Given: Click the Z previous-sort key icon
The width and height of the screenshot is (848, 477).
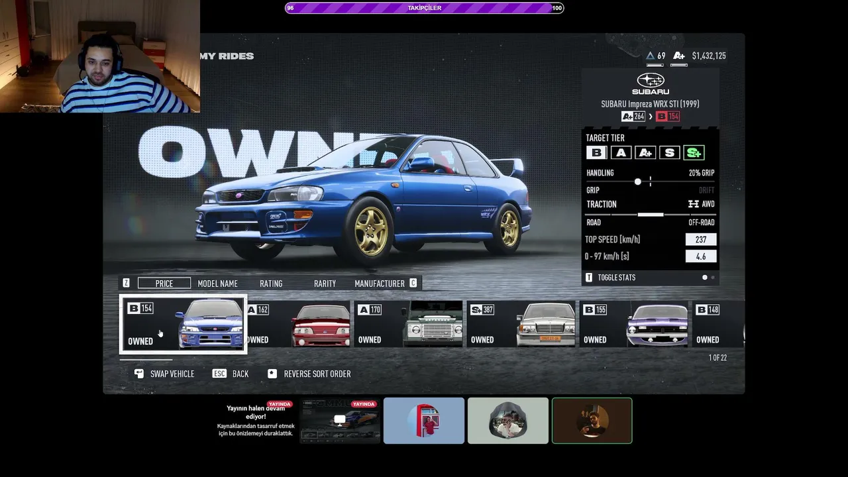Looking at the screenshot, I should (x=126, y=283).
